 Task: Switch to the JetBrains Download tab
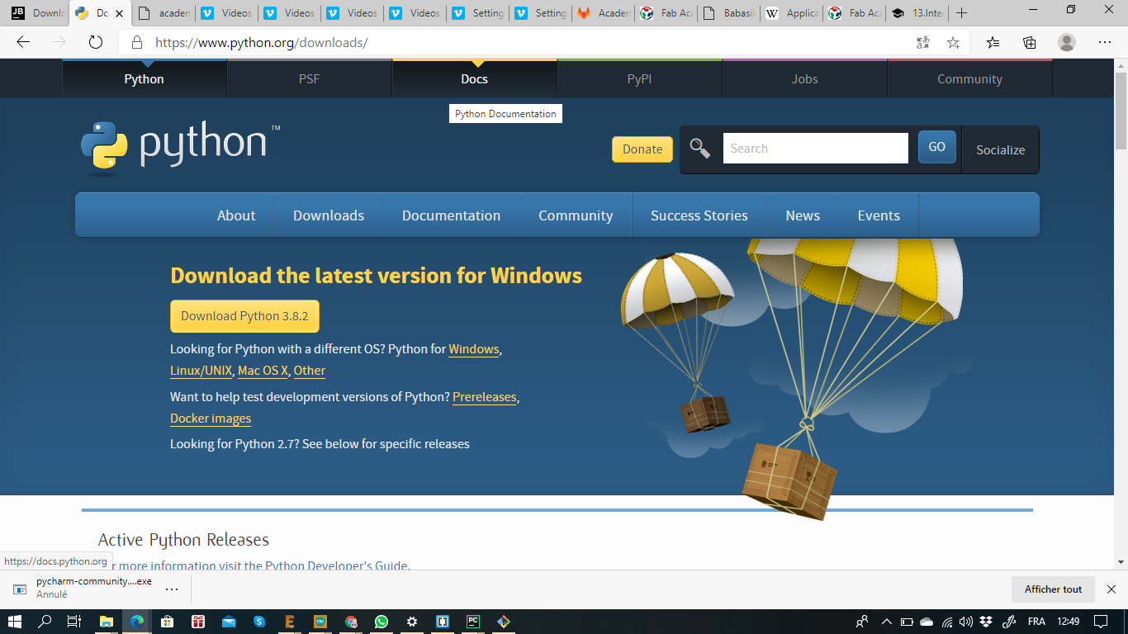click(37, 13)
